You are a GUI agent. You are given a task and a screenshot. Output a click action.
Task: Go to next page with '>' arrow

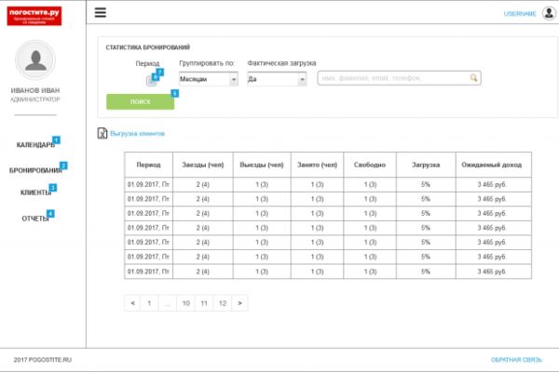tap(240, 303)
